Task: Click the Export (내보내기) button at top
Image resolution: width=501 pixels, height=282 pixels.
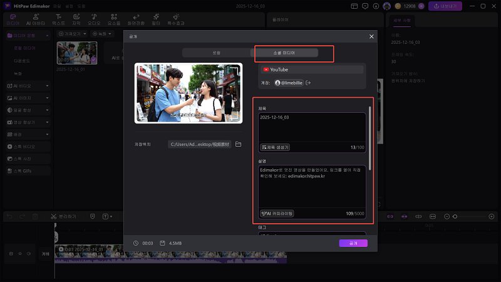Action: pyautogui.click(x=445, y=6)
